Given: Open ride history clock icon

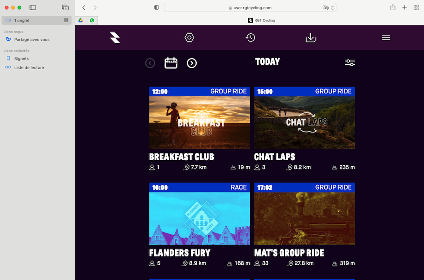Looking at the screenshot, I should coord(250,38).
